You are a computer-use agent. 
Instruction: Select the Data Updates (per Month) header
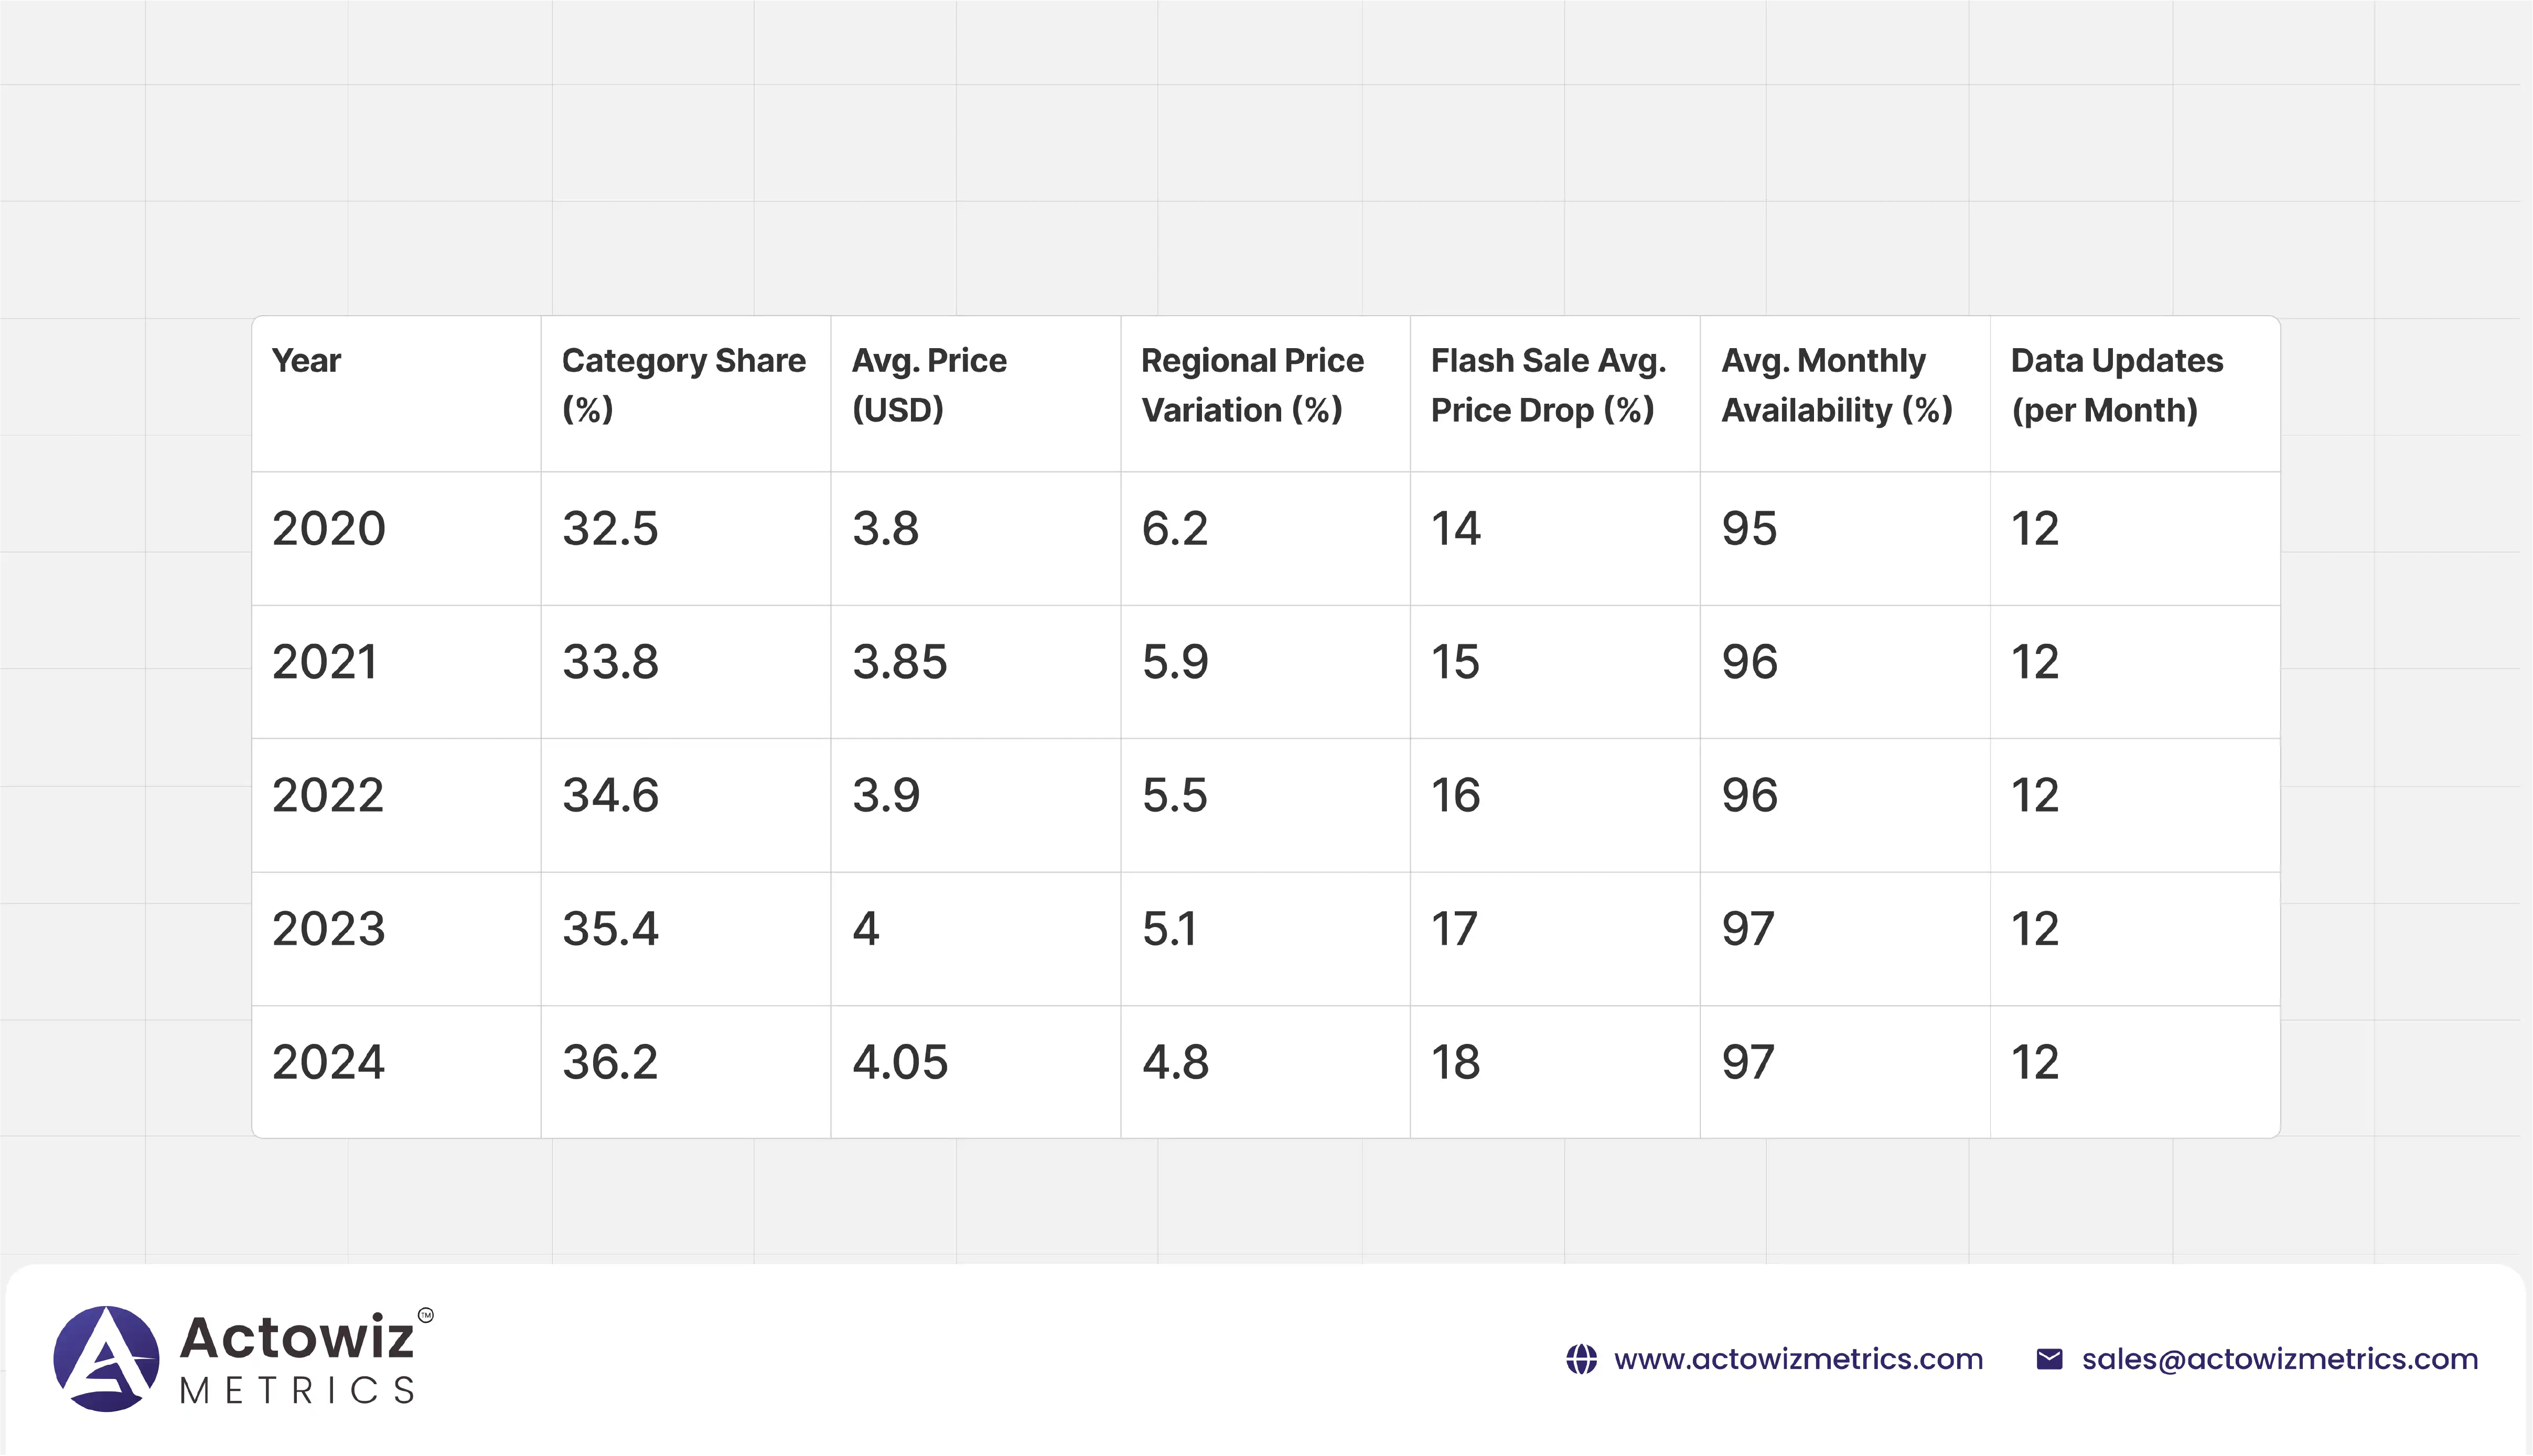2116,385
